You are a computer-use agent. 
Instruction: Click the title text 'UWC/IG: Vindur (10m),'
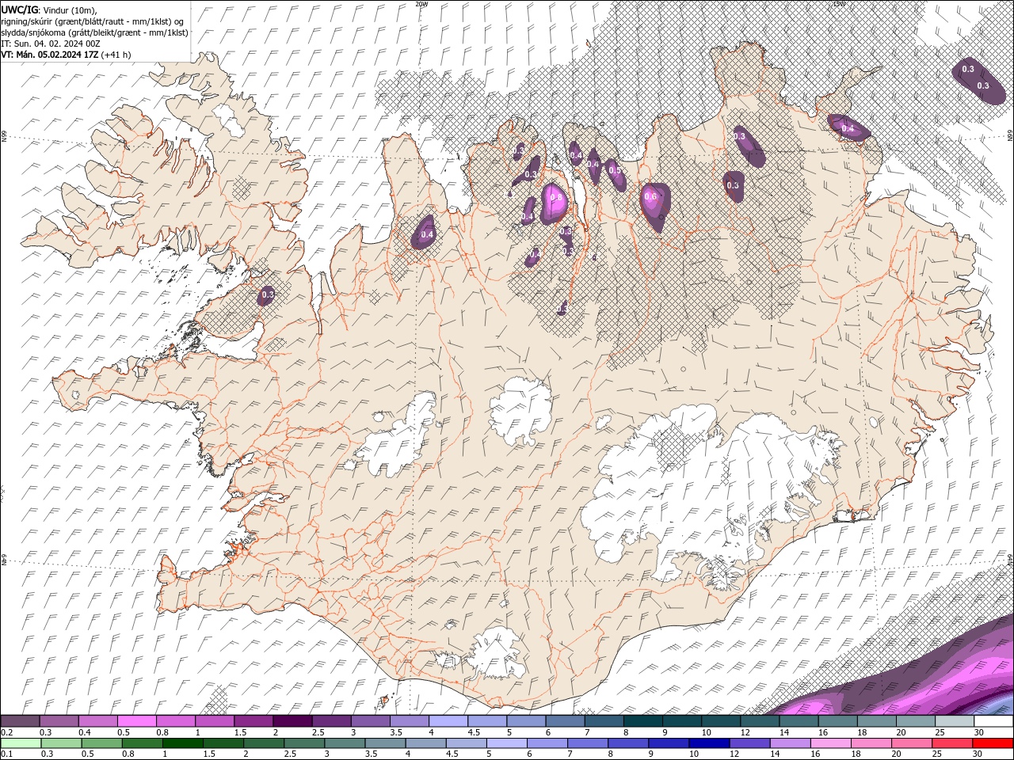[x=49, y=9]
